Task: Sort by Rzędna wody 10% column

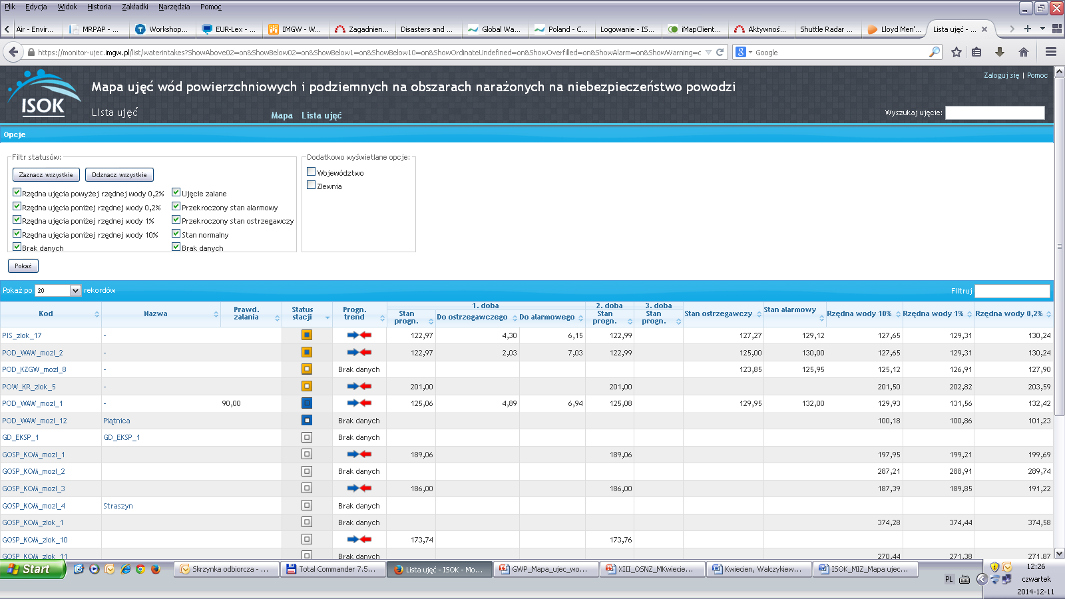Action: click(864, 313)
